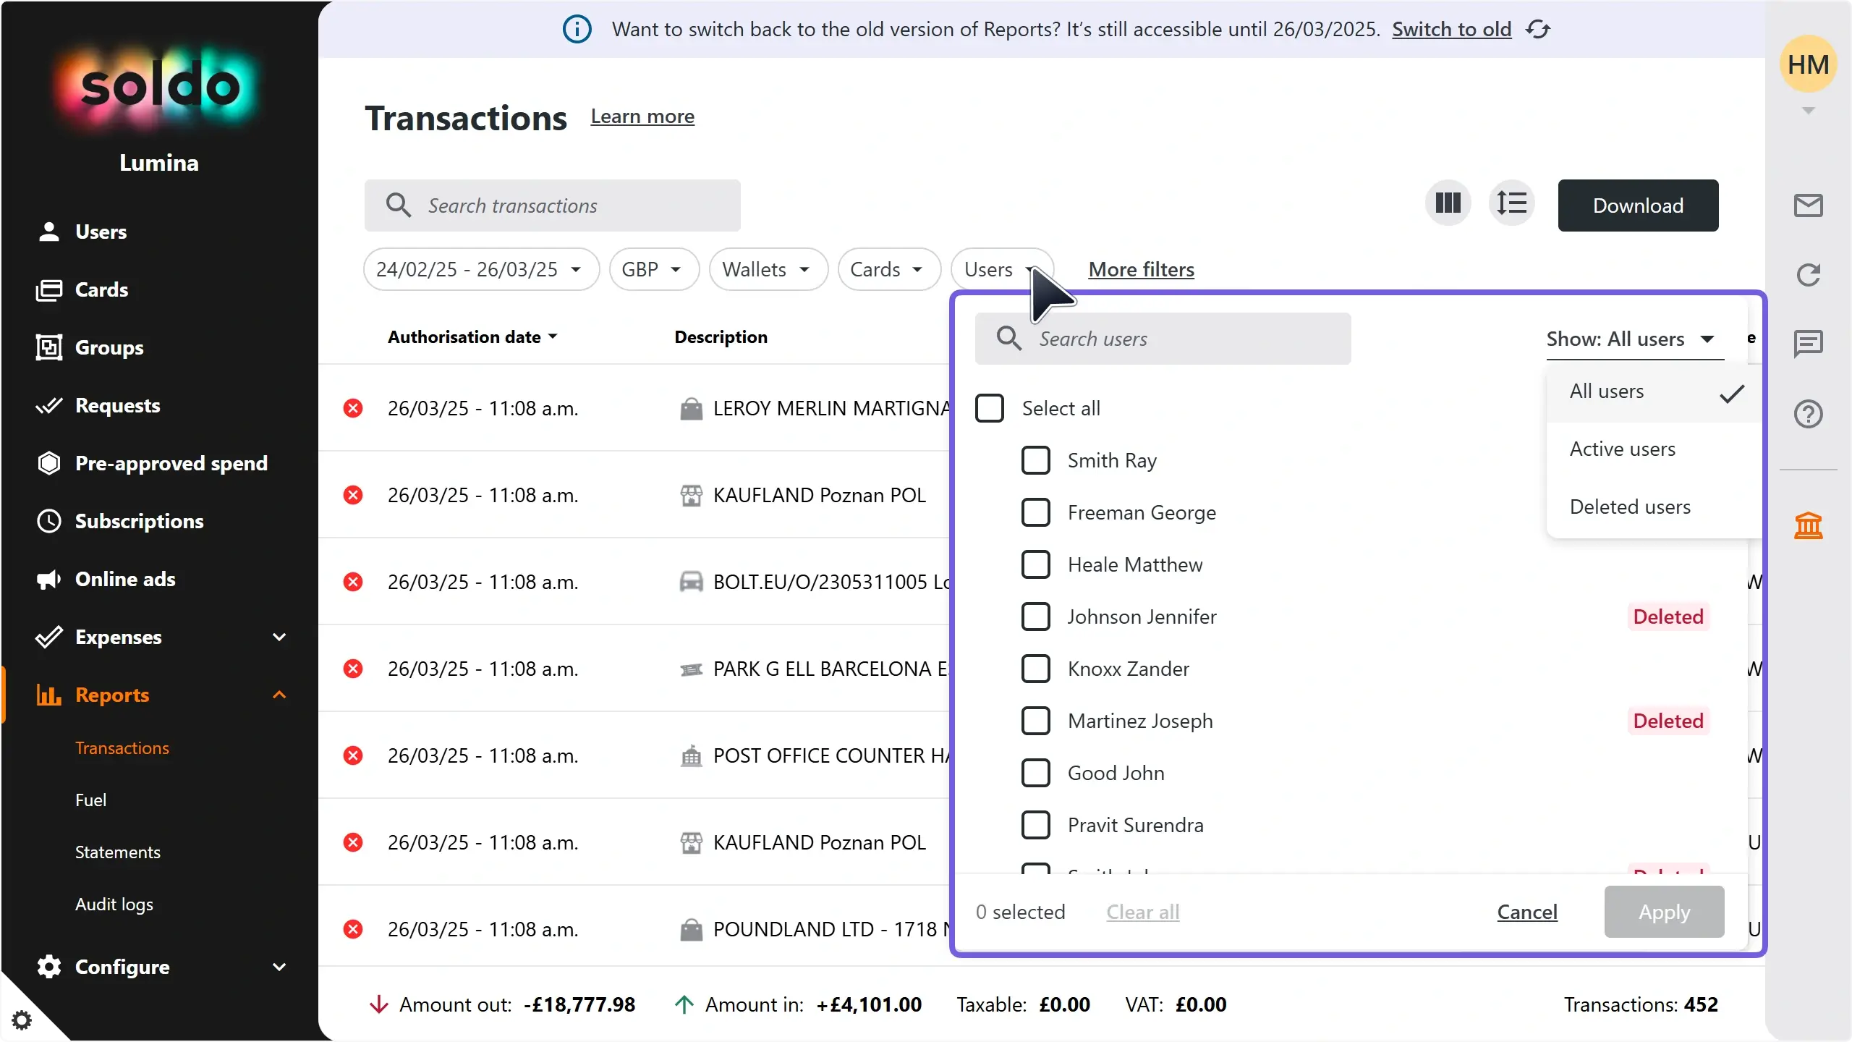Screen dimensions: 1852x1042
Task: Open the envelope messages icon on right sidebar
Action: (x=1809, y=205)
